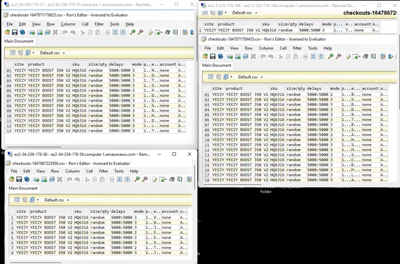
Task: Click the floppy save icon in checkouts-1647871709435 window
Action: coord(213,56)
